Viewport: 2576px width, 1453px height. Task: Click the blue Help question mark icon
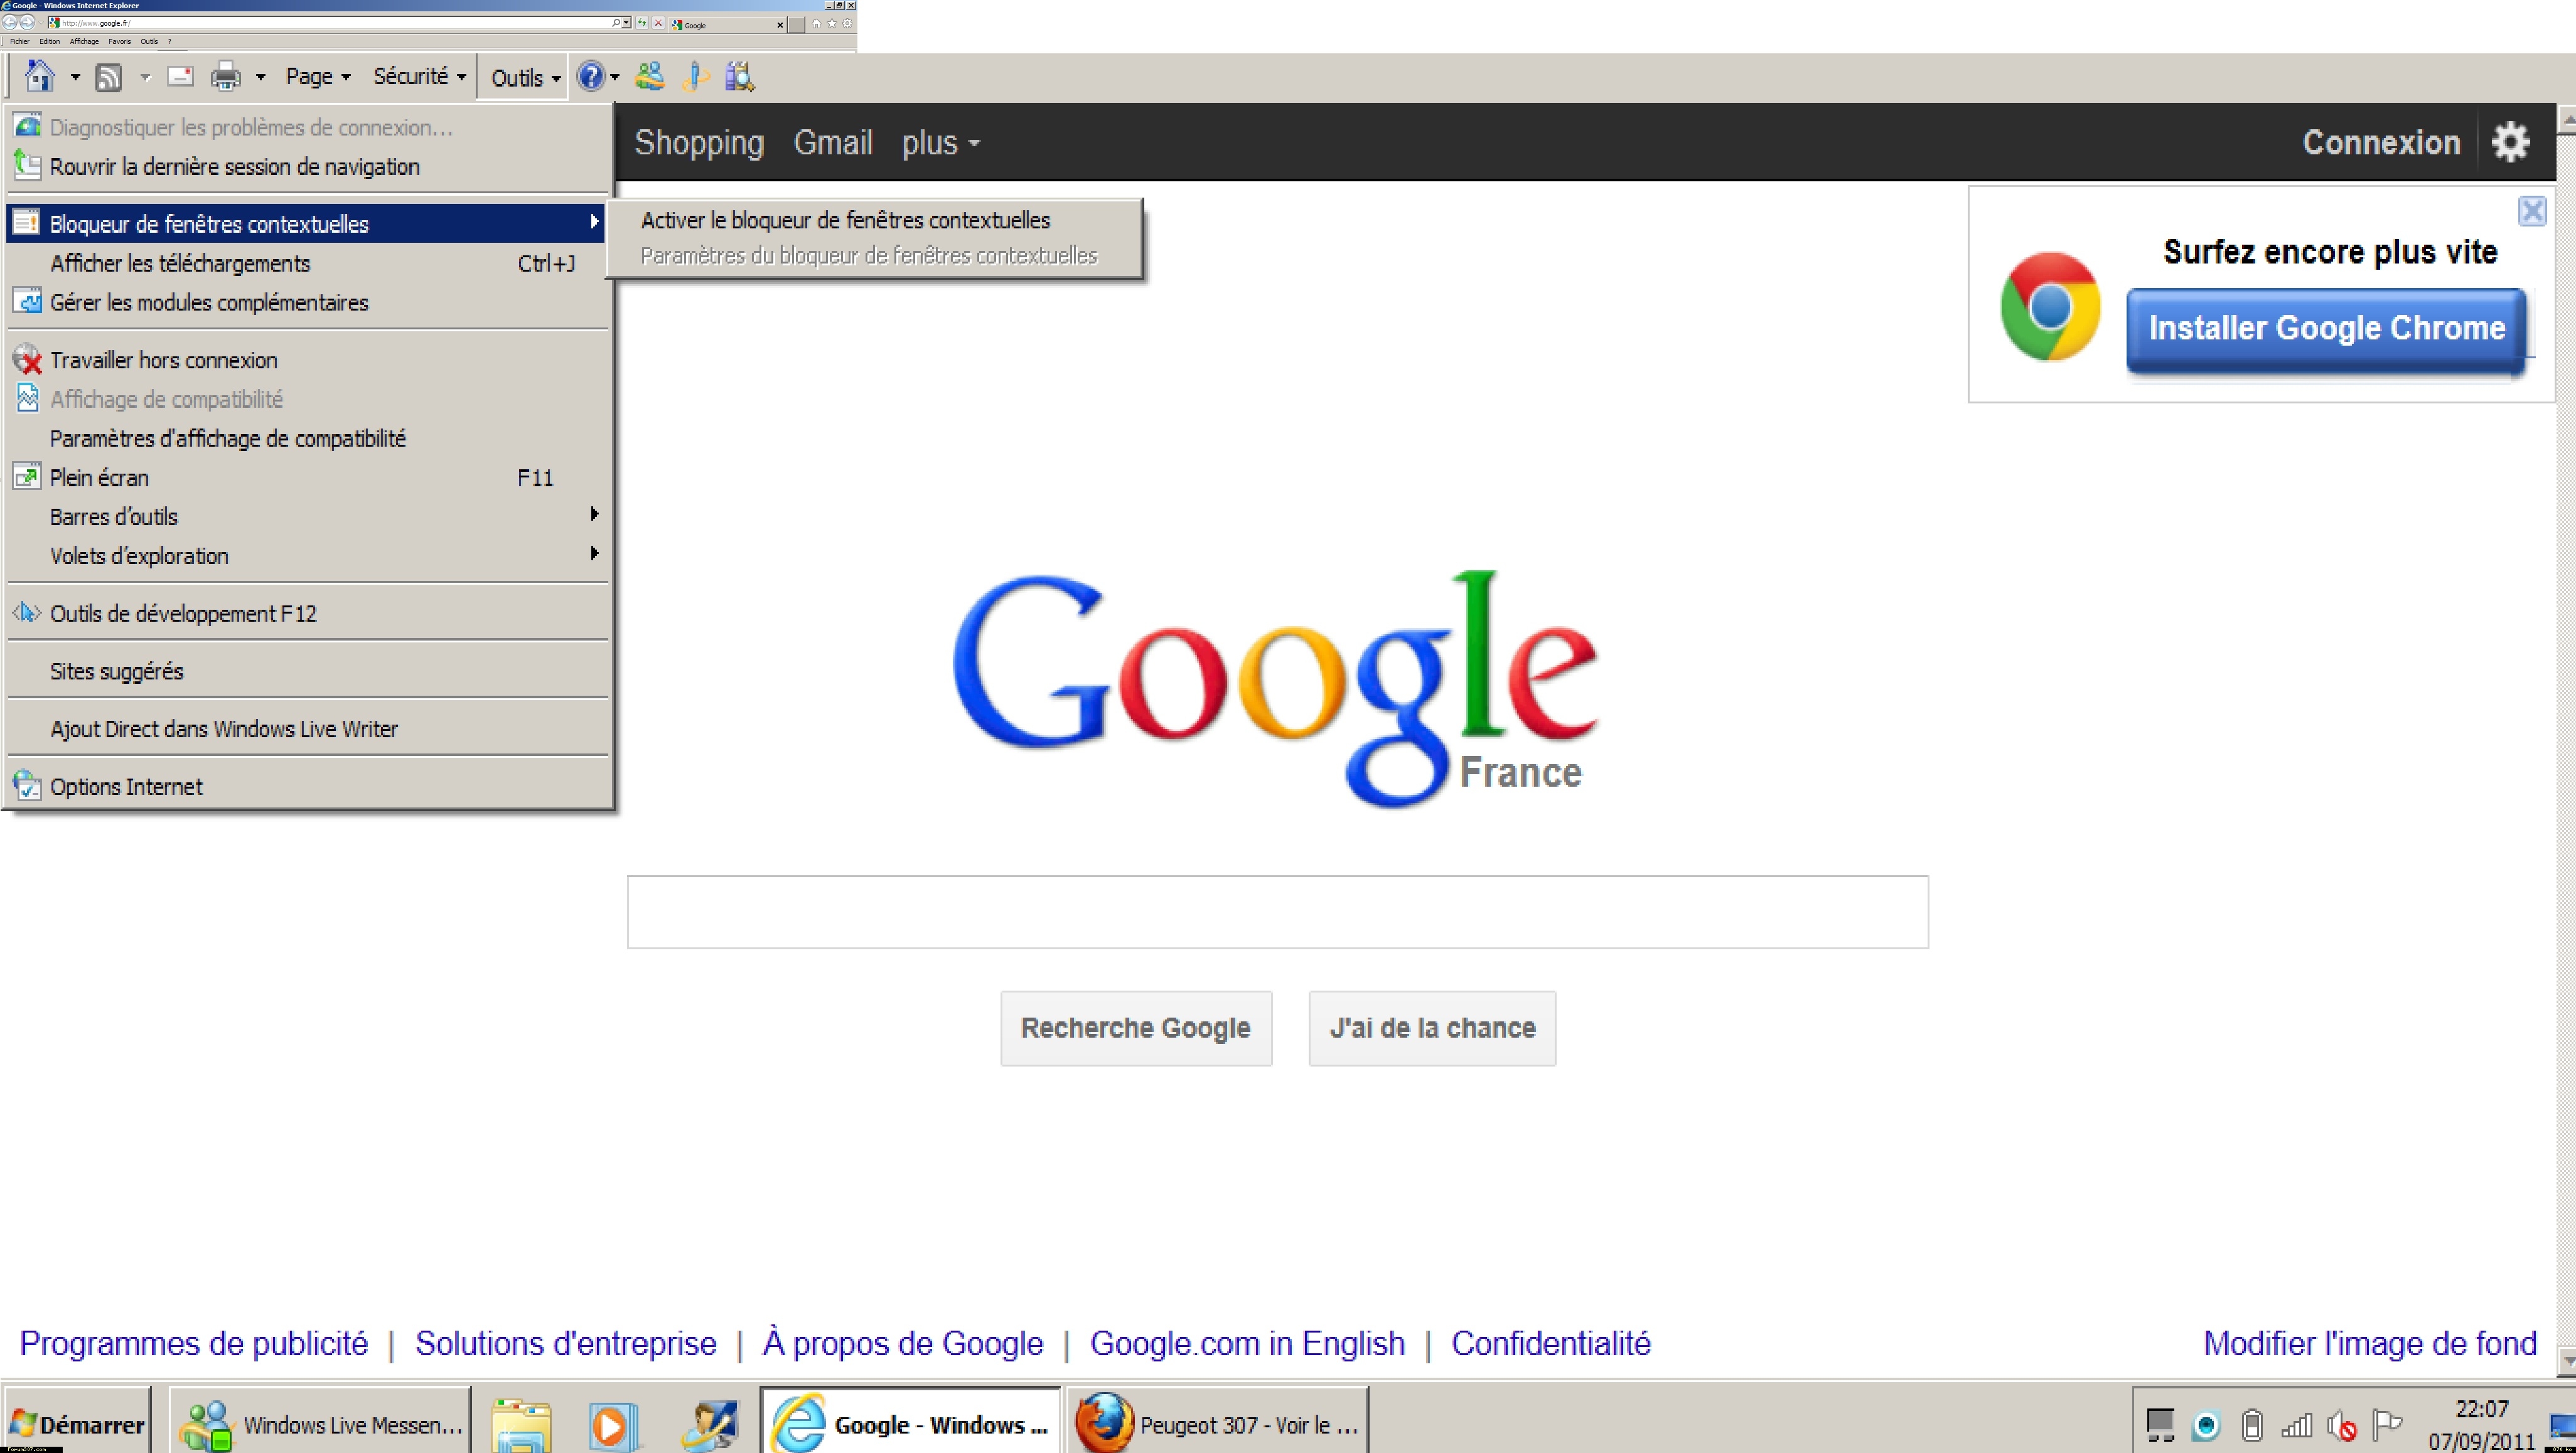point(591,76)
